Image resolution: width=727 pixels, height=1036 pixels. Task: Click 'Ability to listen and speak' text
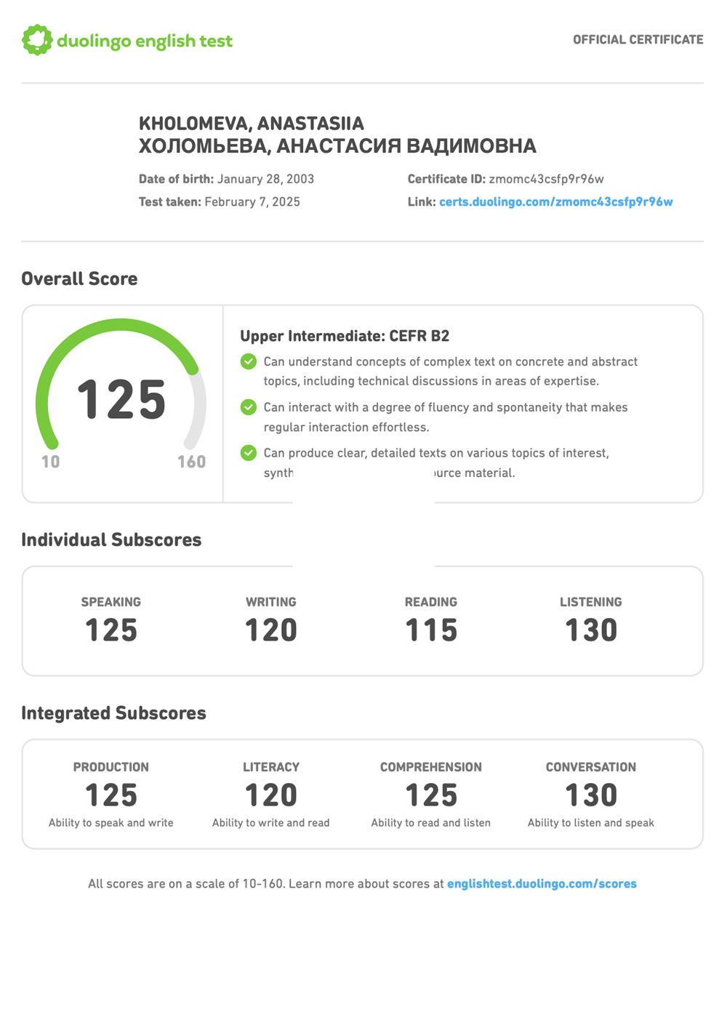[591, 823]
